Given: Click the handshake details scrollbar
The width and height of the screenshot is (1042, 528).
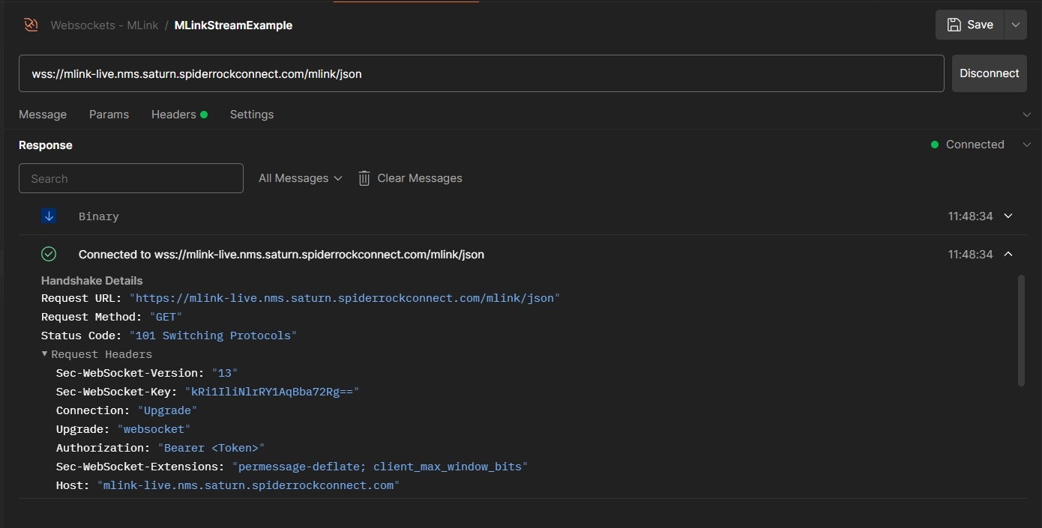Looking at the screenshot, I should (1021, 330).
